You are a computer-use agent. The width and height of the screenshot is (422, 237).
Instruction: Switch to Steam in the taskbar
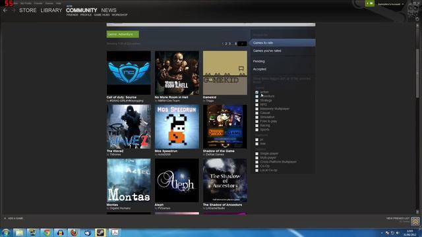pyautogui.click(x=100, y=232)
